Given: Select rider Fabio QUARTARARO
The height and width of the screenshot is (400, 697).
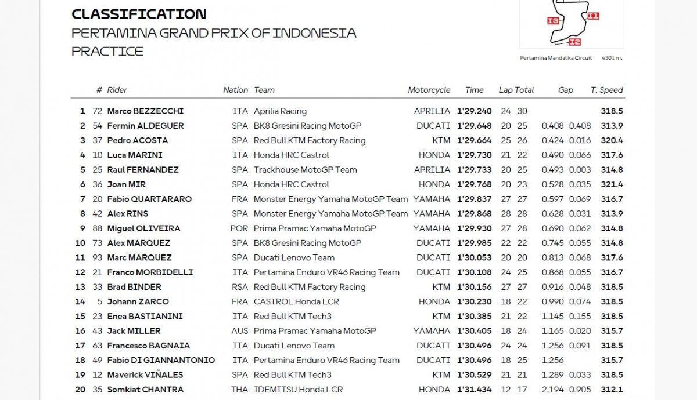Looking at the screenshot, I should click(150, 199).
